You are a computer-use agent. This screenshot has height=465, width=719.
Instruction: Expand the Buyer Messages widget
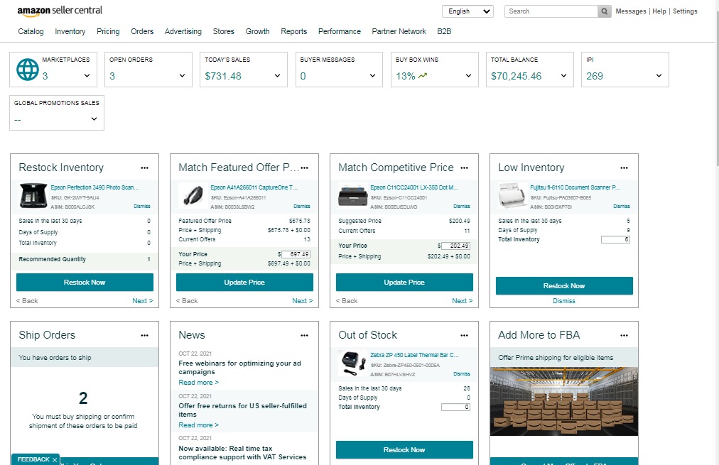tap(372, 75)
